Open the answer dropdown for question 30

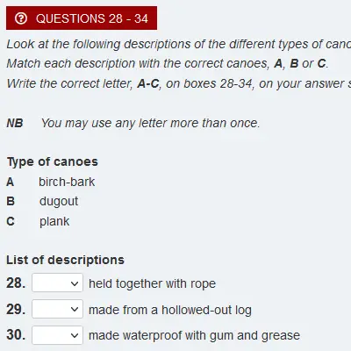tap(57, 335)
